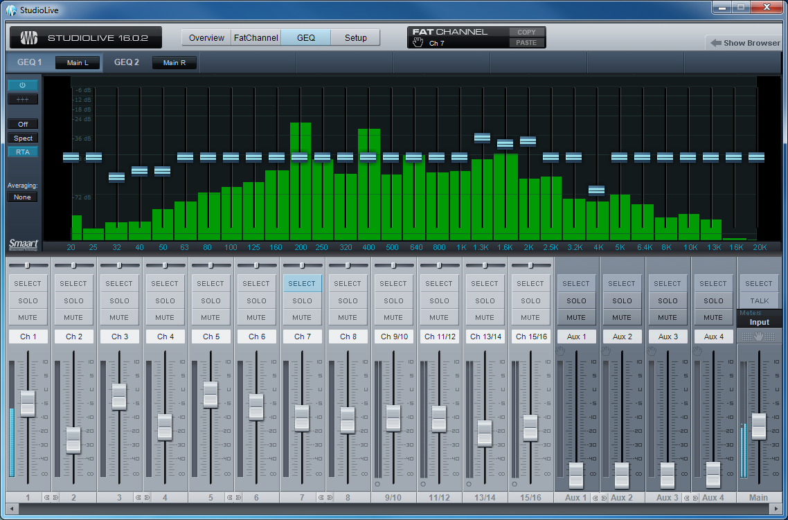Open the Setup tab

click(x=355, y=37)
